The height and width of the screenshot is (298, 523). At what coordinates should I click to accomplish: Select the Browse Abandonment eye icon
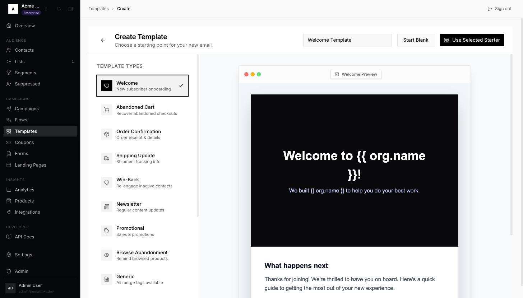[107, 255]
